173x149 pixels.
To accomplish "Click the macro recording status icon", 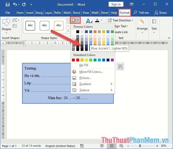I will (82, 146).
